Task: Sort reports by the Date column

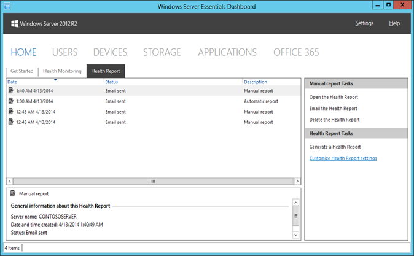Action: pos(12,82)
